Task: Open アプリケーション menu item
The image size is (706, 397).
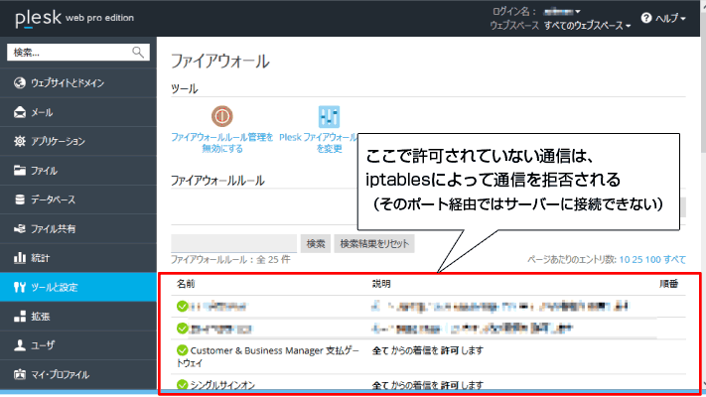Action: coord(78,141)
